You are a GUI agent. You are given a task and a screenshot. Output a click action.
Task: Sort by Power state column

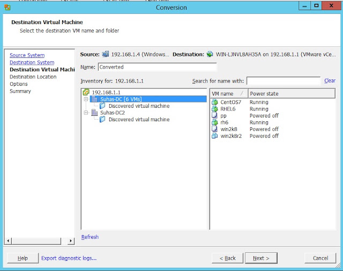point(292,93)
